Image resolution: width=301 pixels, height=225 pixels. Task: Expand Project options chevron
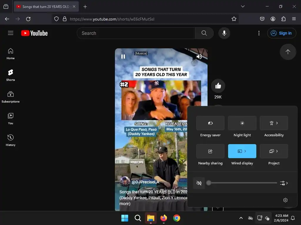click(x=277, y=151)
